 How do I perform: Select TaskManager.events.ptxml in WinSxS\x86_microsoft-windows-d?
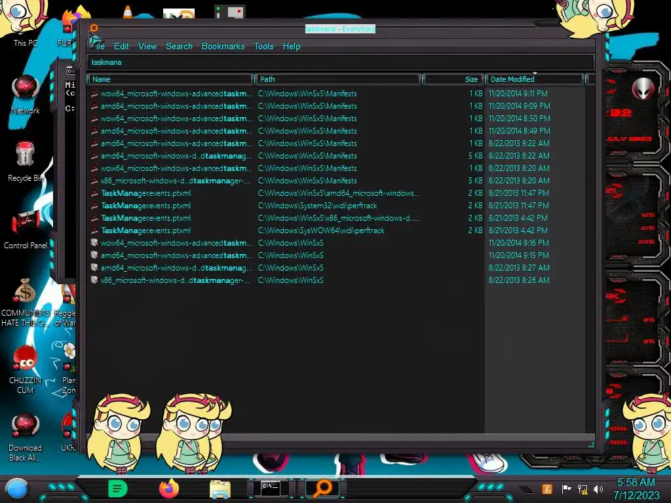pyautogui.click(x=146, y=218)
